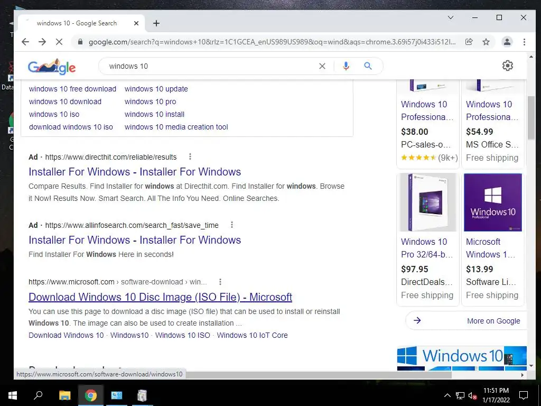
Task: Open 'download windows 10 iso' related search
Action: pos(71,127)
